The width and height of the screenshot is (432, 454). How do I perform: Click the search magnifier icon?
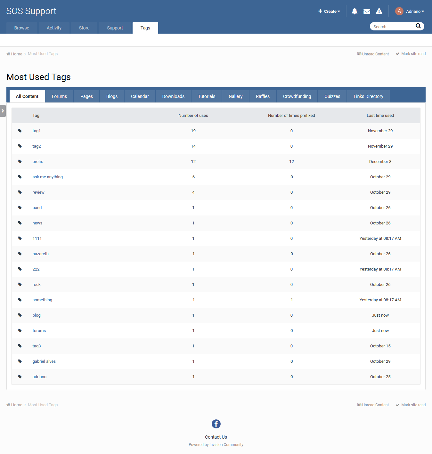coord(418,26)
